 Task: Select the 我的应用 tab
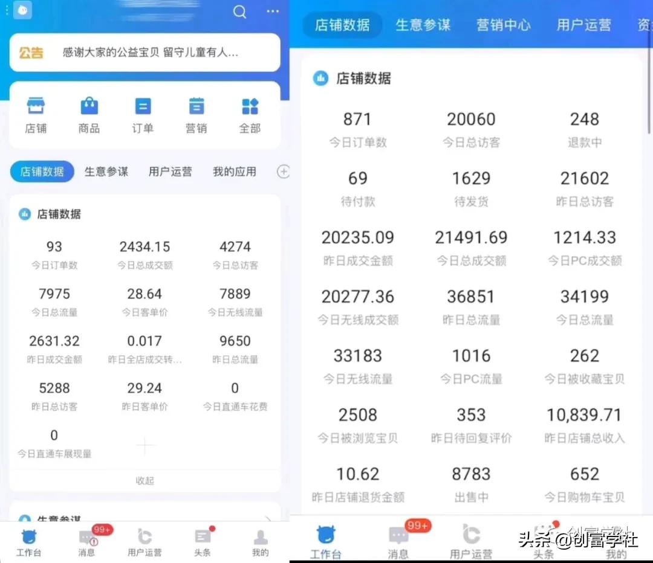click(235, 172)
